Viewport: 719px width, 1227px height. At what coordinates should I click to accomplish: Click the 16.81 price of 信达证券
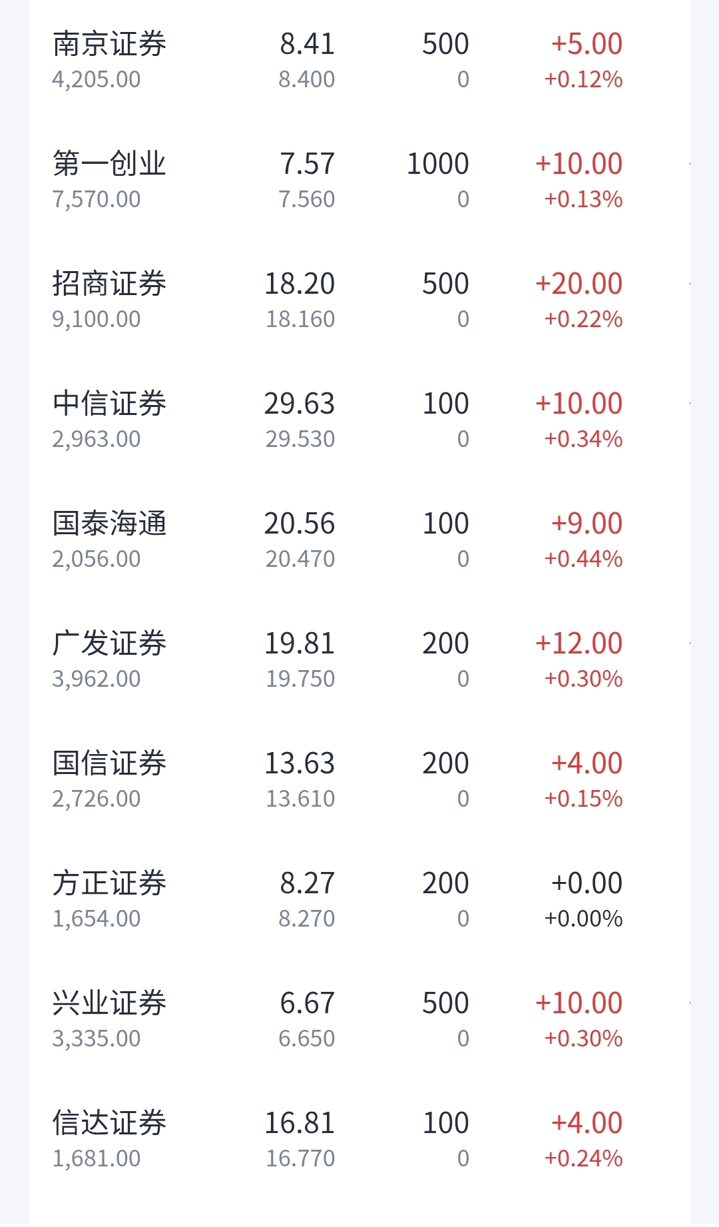(300, 1123)
